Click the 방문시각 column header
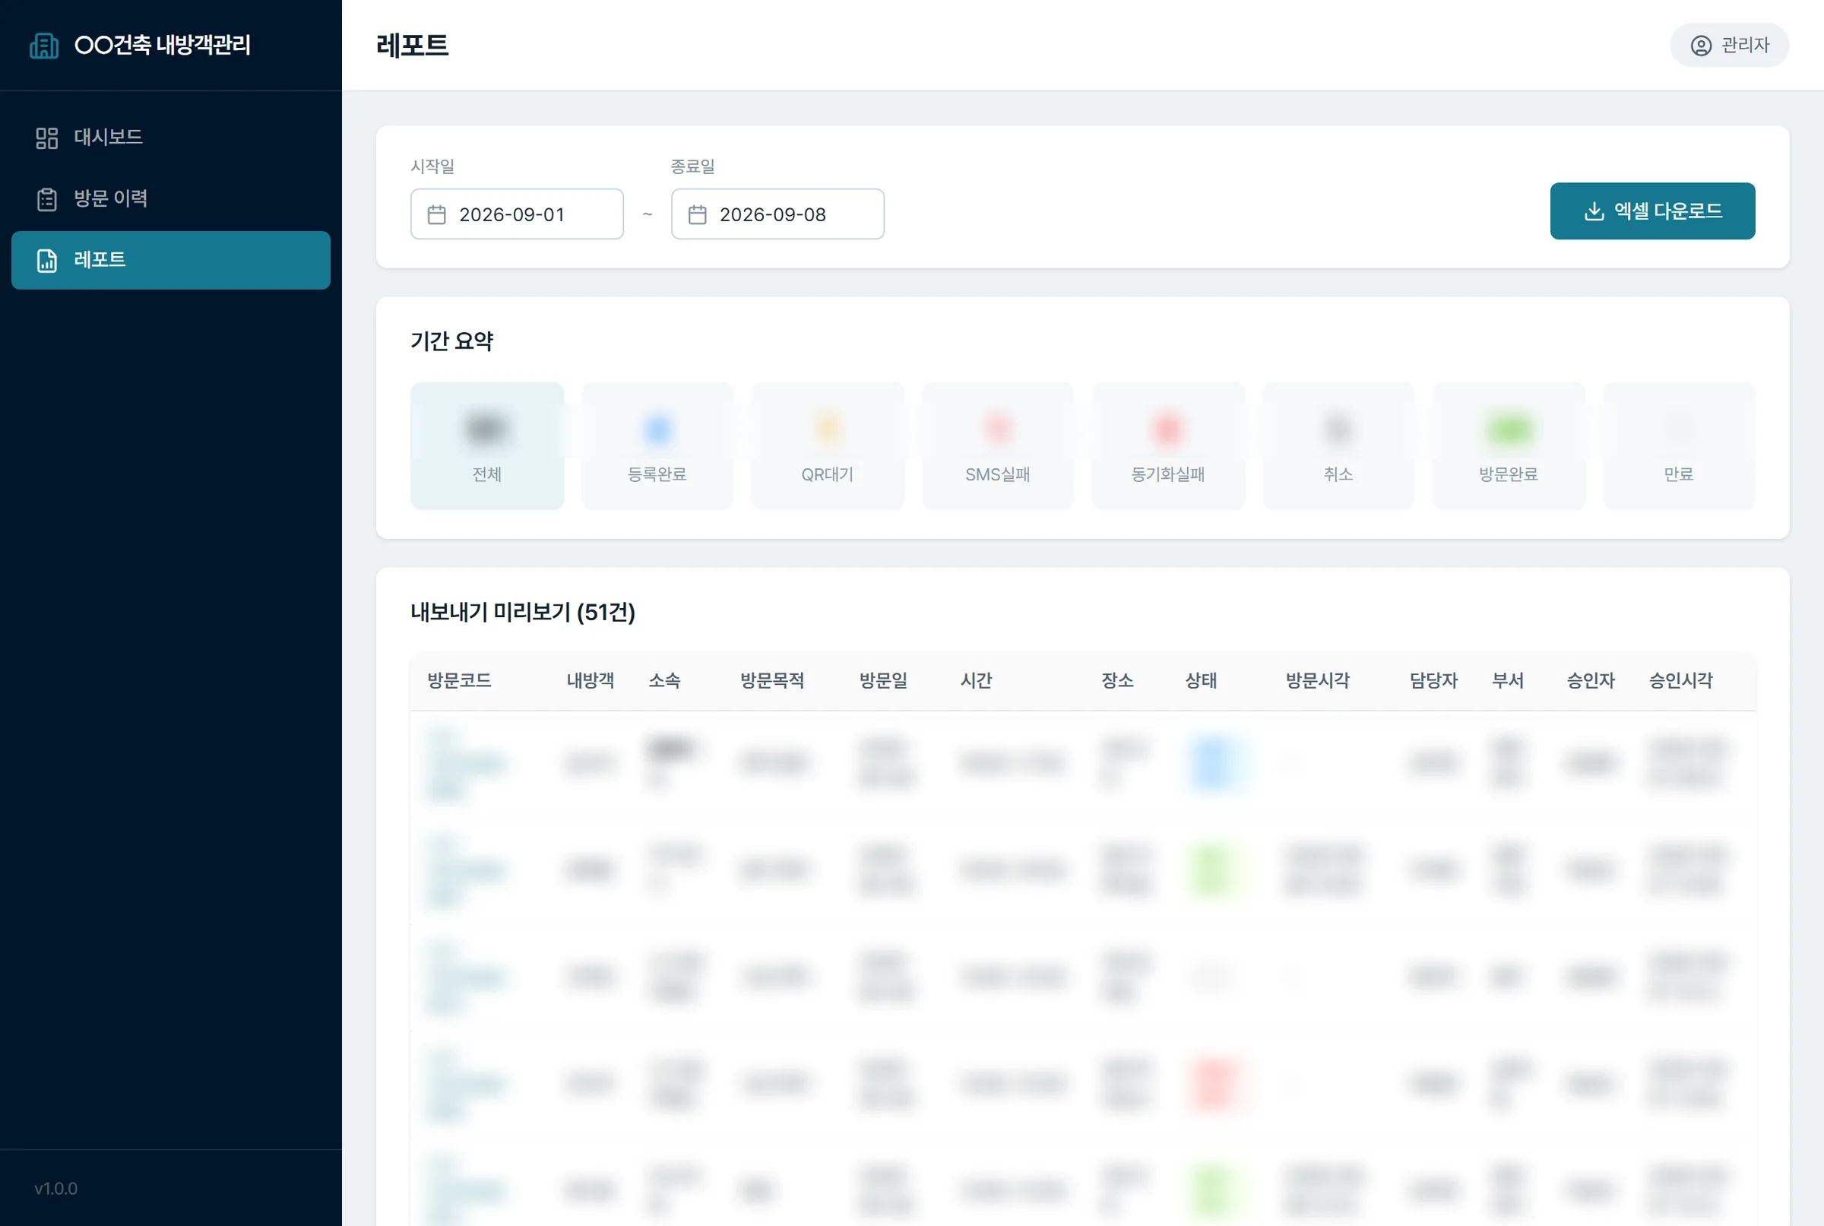 coord(1317,681)
